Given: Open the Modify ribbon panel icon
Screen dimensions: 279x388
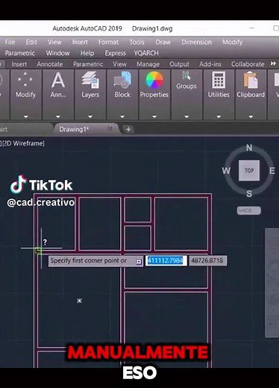Looking at the screenshot, I should 25,80.
